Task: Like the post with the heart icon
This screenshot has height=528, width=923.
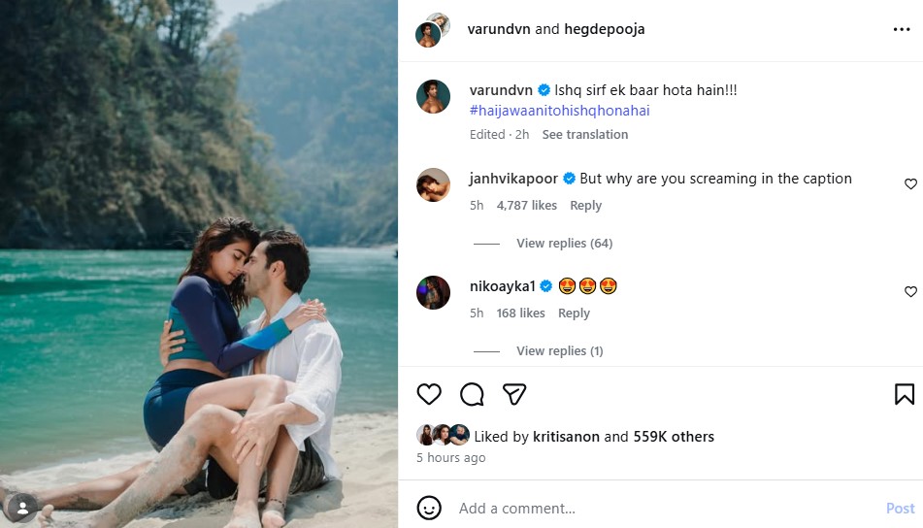Action: pos(429,394)
